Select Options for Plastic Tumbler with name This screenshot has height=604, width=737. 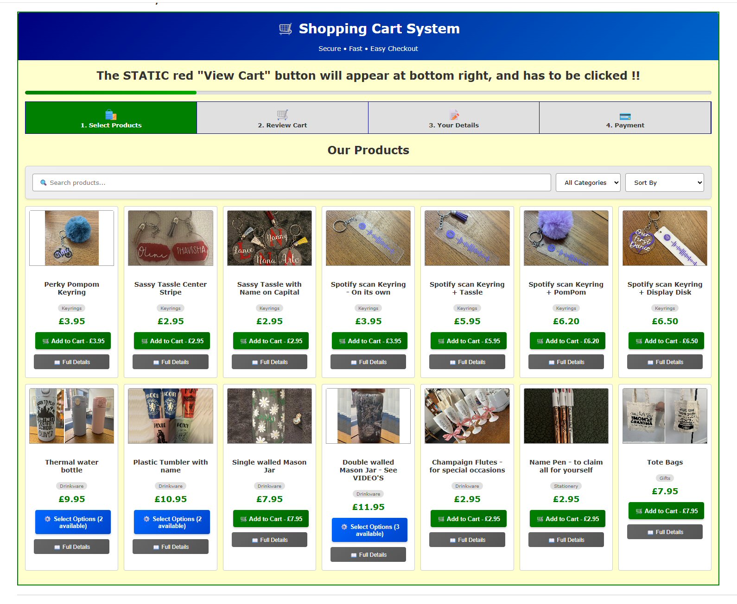pos(172,522)
